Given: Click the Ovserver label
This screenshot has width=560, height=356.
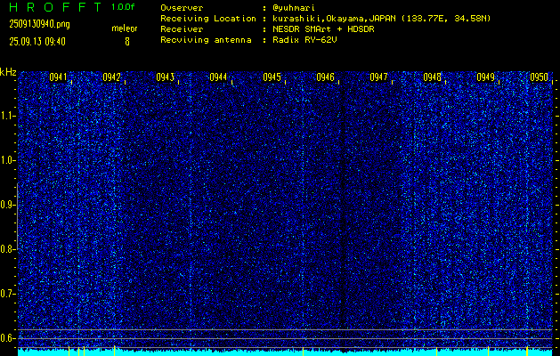Looking at the screenshot, I should tap(182, 8).
